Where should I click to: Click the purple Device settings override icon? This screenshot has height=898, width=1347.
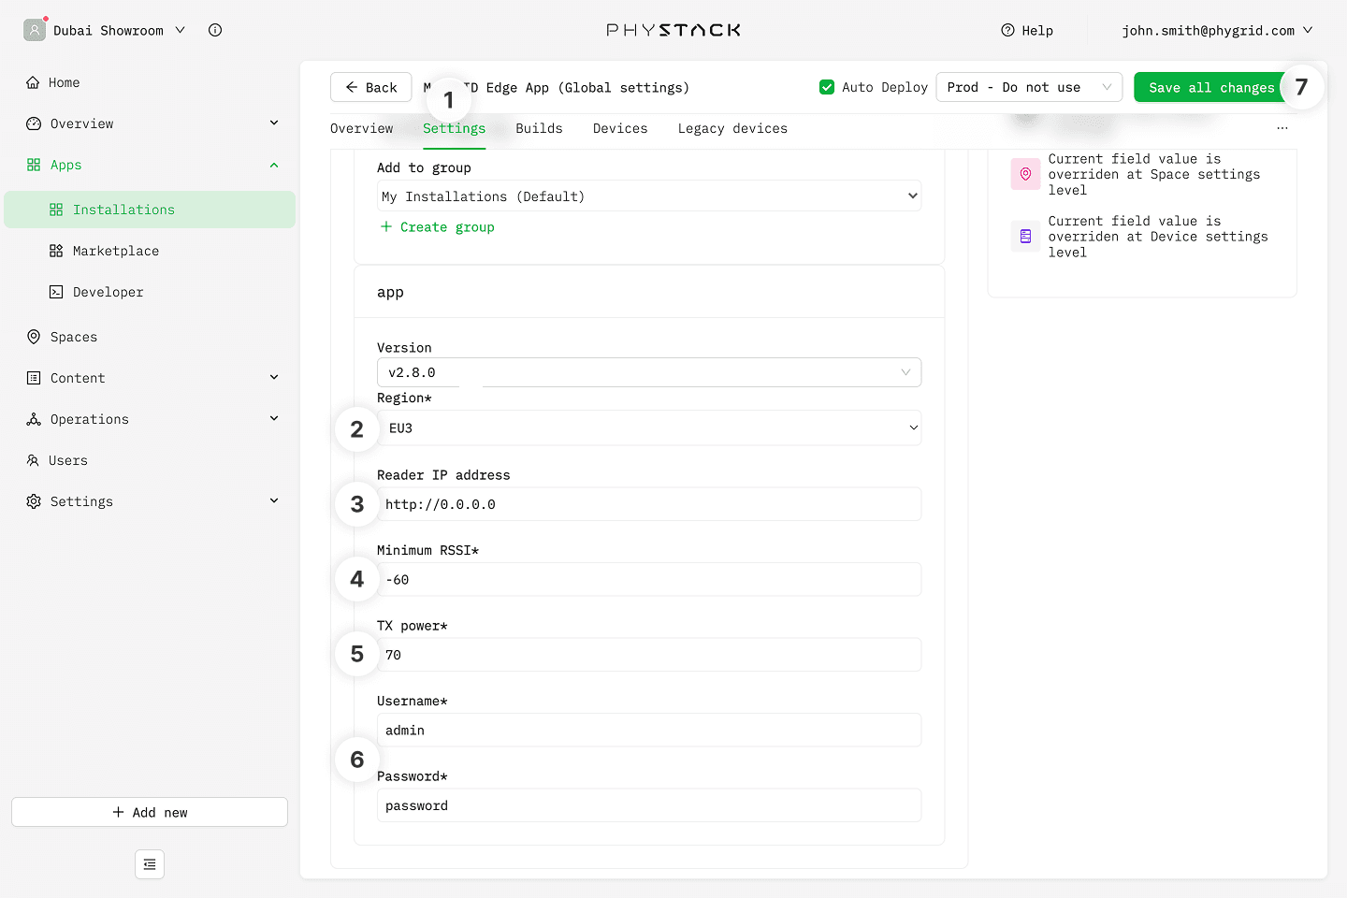(x=1025, y=237)
